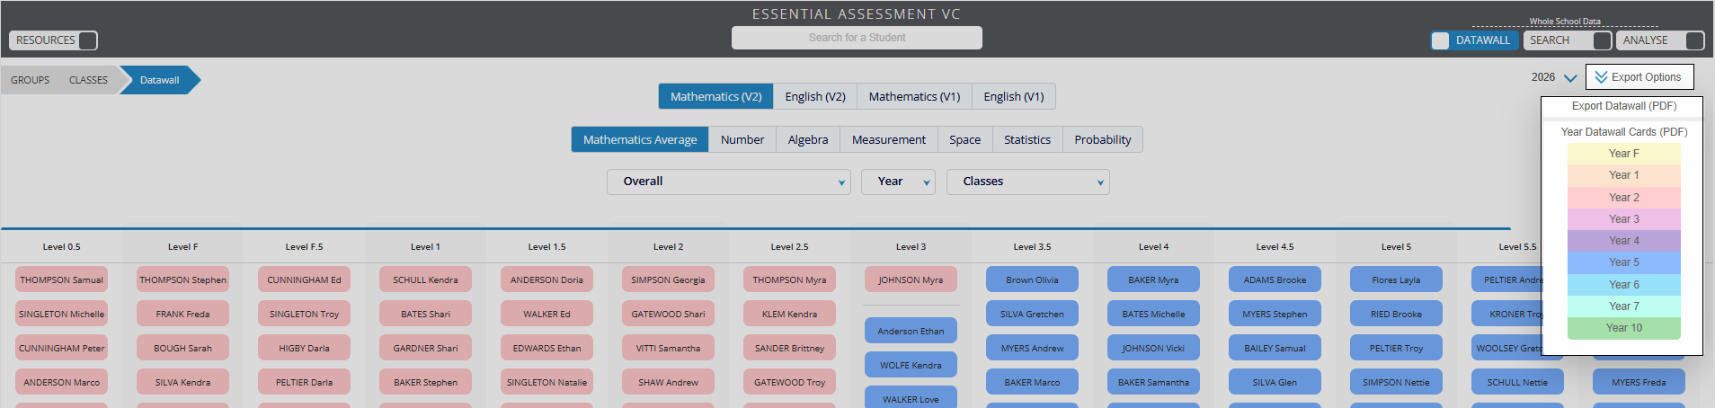Open Anderson Ethan student card
The width and height of the screenshot is (1715, 408).
(911, 331)
